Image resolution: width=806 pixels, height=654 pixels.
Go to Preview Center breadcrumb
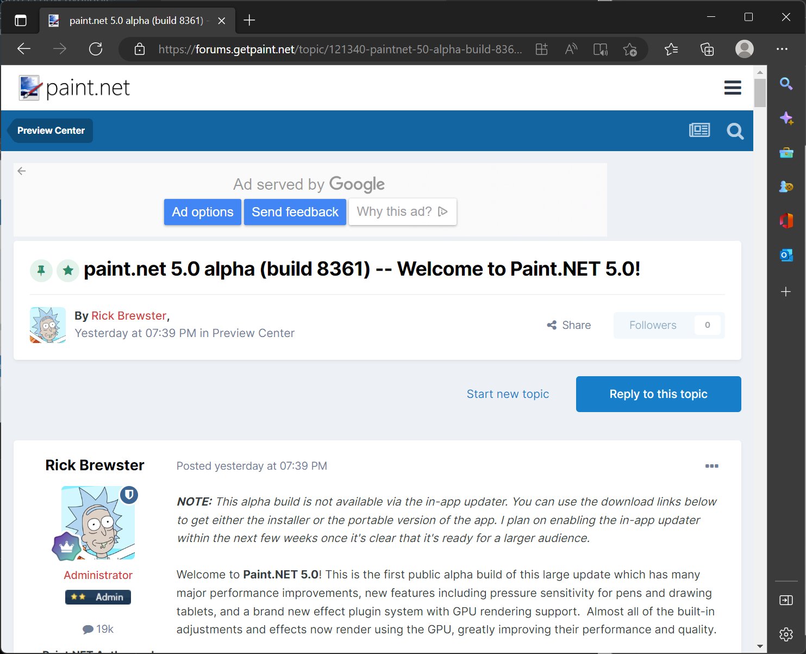click(51, 130)
